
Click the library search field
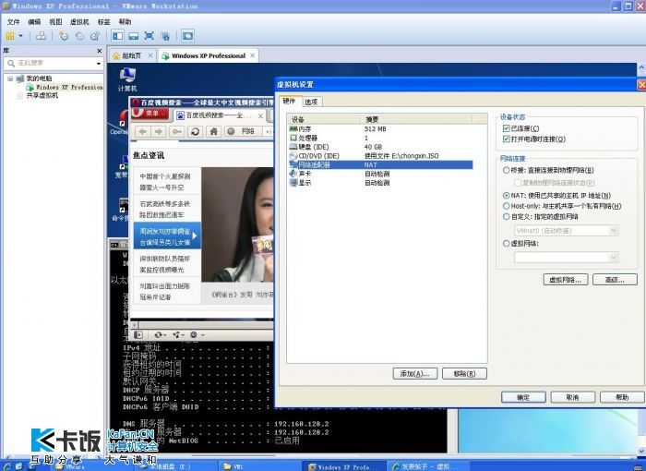point(53,63)
